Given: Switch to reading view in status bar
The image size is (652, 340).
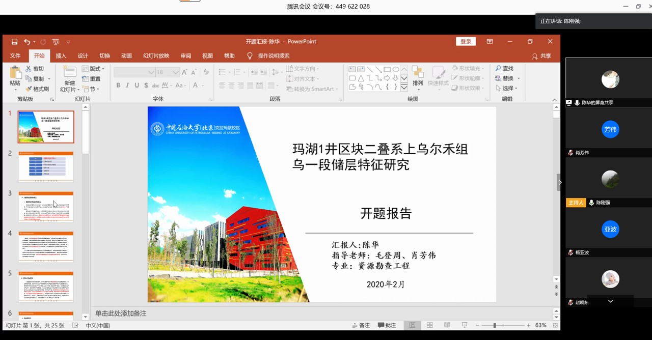Looking at the screenshot, I should 447,325.
